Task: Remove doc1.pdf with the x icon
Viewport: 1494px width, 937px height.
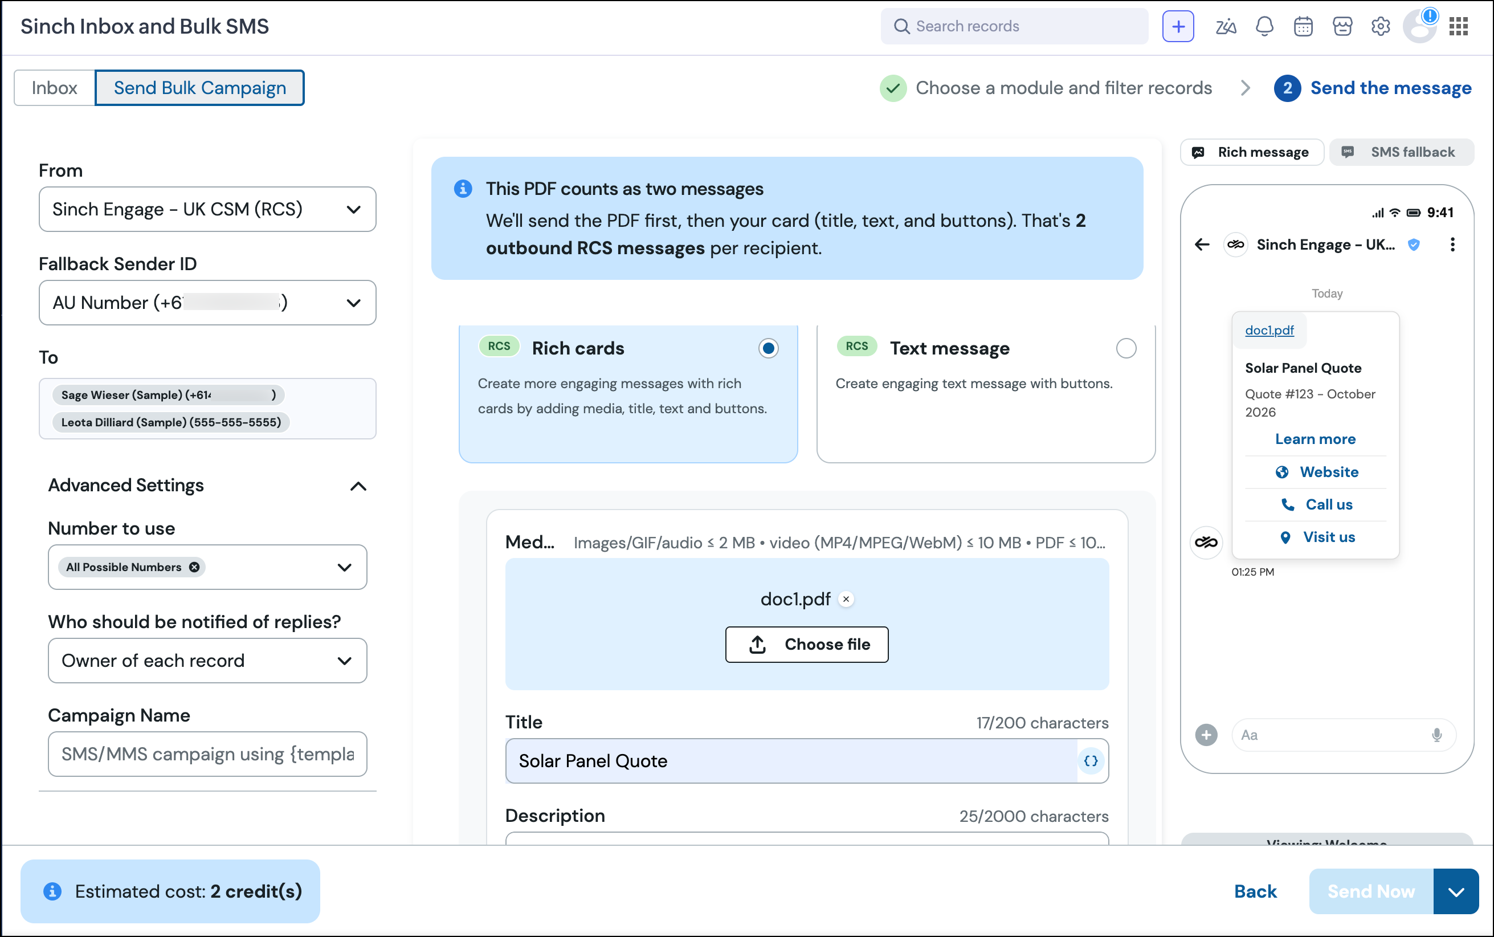Action: click(x=846, y=598)
